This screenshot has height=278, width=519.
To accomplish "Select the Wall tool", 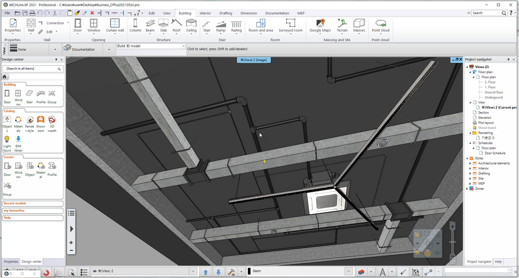I will (31, 26).
